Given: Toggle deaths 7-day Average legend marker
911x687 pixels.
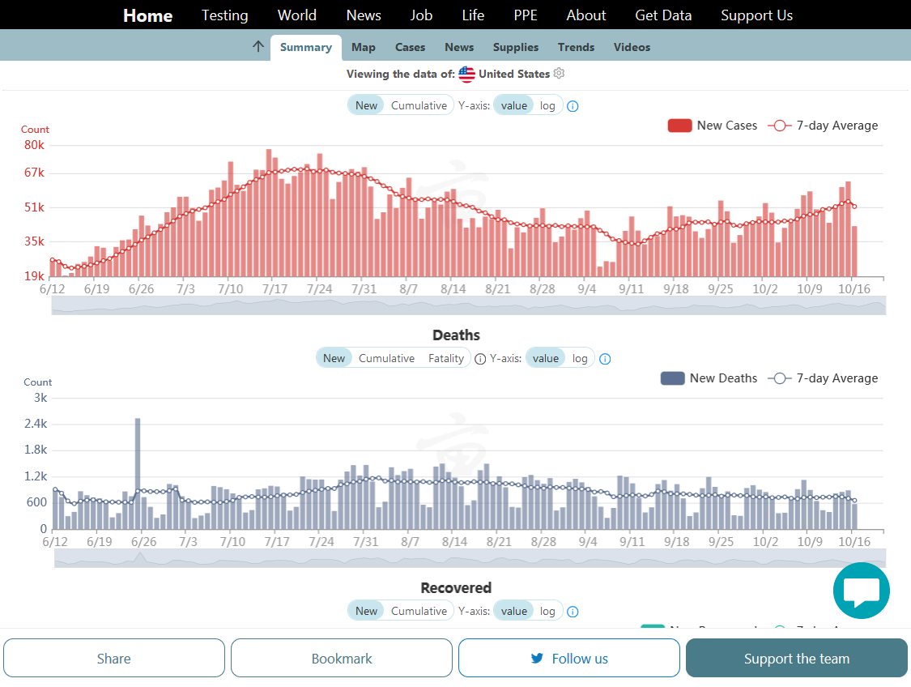Looking at the screenshot, I should 780,378.
